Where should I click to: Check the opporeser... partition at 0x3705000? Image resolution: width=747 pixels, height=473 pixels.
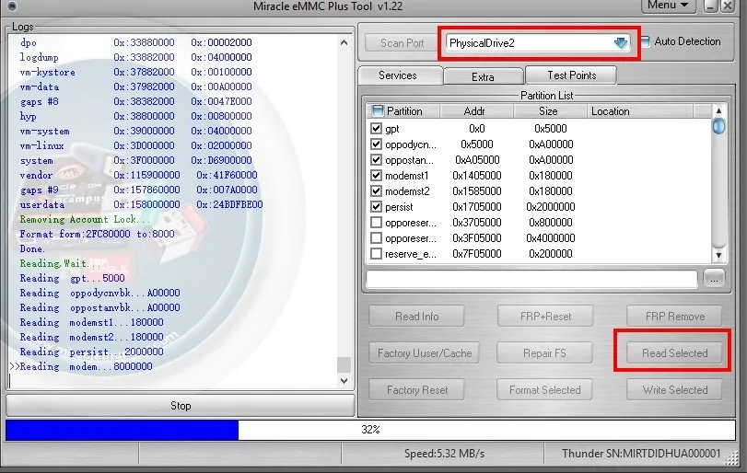[376, 223]
